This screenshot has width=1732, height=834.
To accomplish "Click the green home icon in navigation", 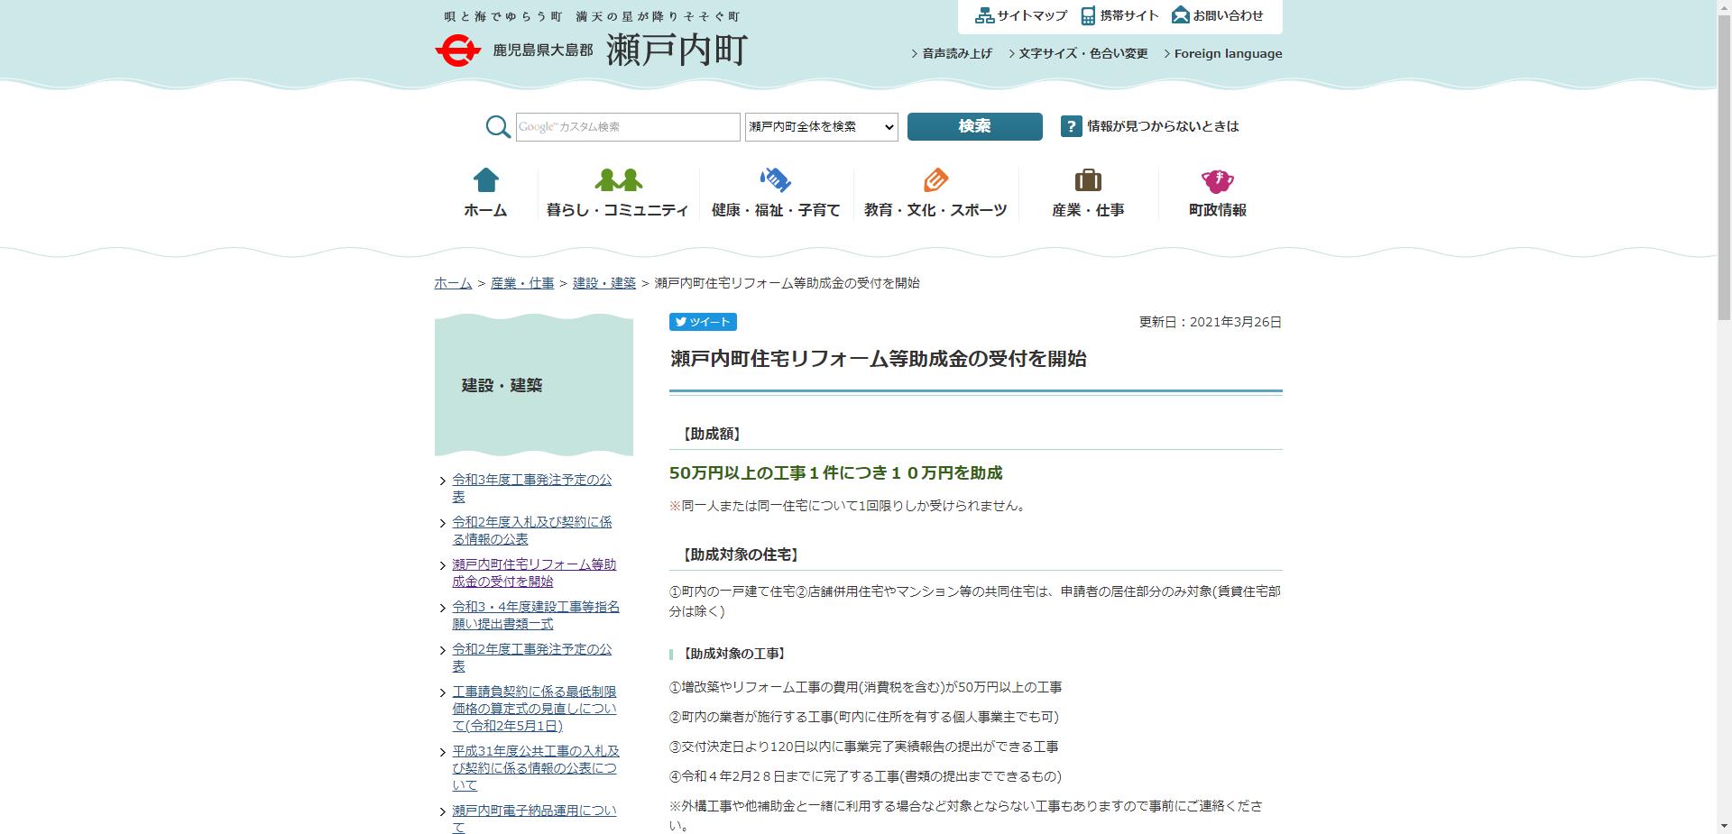I will click(x=486, y=180).
